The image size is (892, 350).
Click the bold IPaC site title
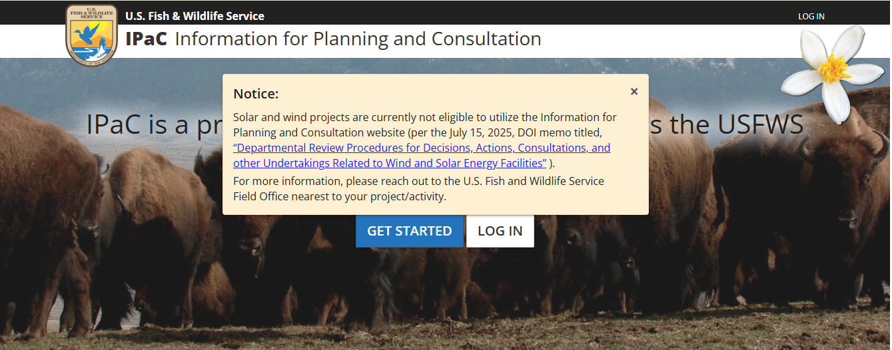[147, 39]
